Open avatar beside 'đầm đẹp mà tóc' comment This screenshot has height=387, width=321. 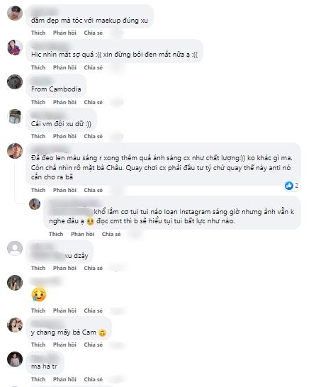click(x=15, y=13)
